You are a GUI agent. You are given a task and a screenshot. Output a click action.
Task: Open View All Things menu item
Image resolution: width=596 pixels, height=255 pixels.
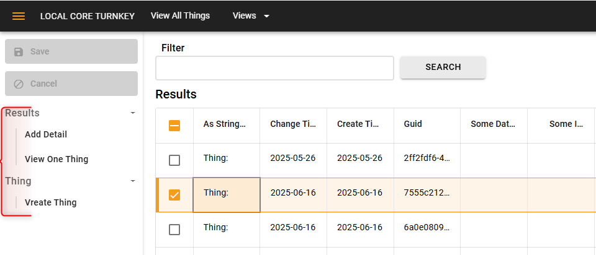click(180, 15)
